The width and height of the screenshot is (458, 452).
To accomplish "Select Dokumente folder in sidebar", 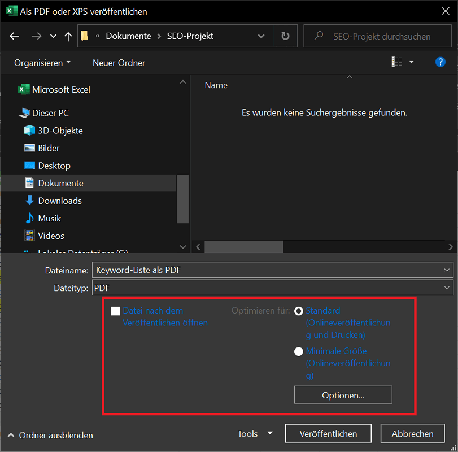I will 88,183.
